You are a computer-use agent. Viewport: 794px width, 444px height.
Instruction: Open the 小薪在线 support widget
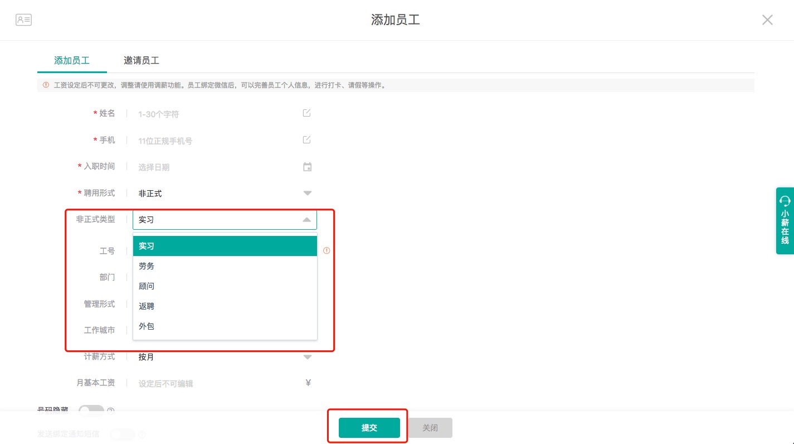pos(785,221)
